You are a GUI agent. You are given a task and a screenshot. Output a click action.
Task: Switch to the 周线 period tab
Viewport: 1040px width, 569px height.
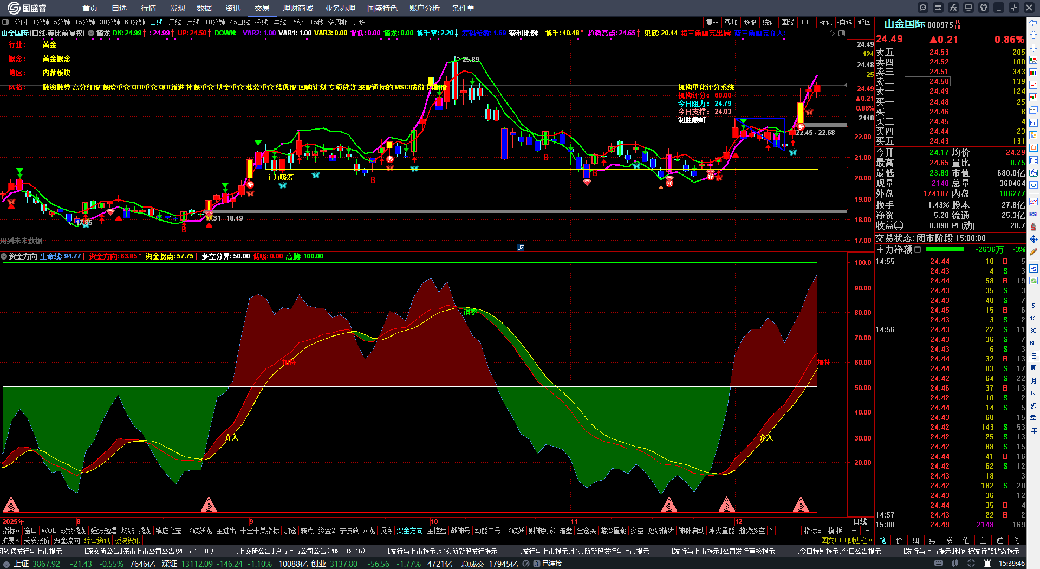[175, 22]
